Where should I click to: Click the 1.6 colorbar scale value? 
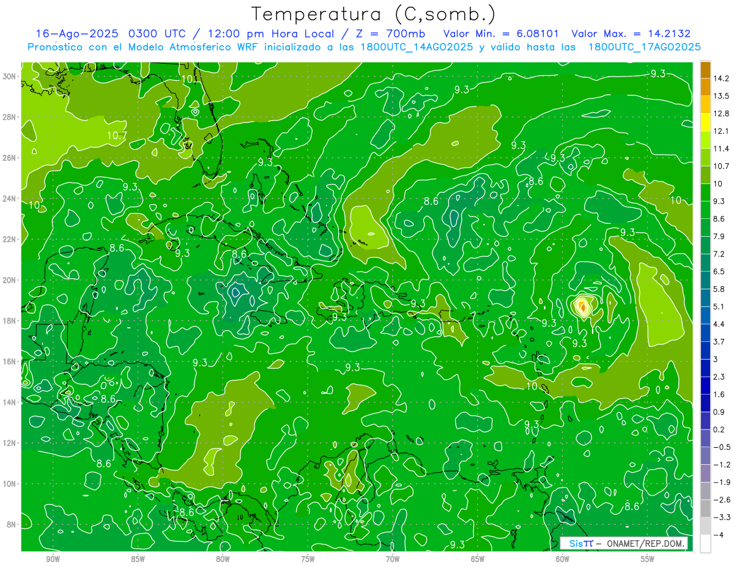click(x=719, y=395)
